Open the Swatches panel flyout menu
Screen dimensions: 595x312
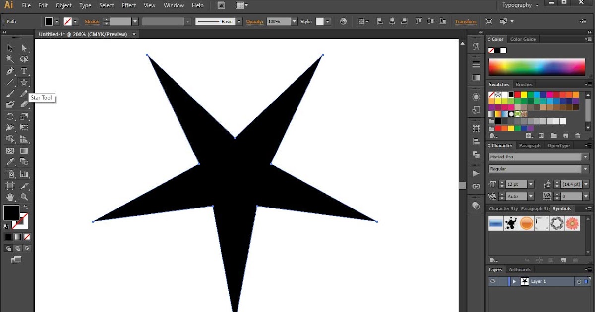589,85
